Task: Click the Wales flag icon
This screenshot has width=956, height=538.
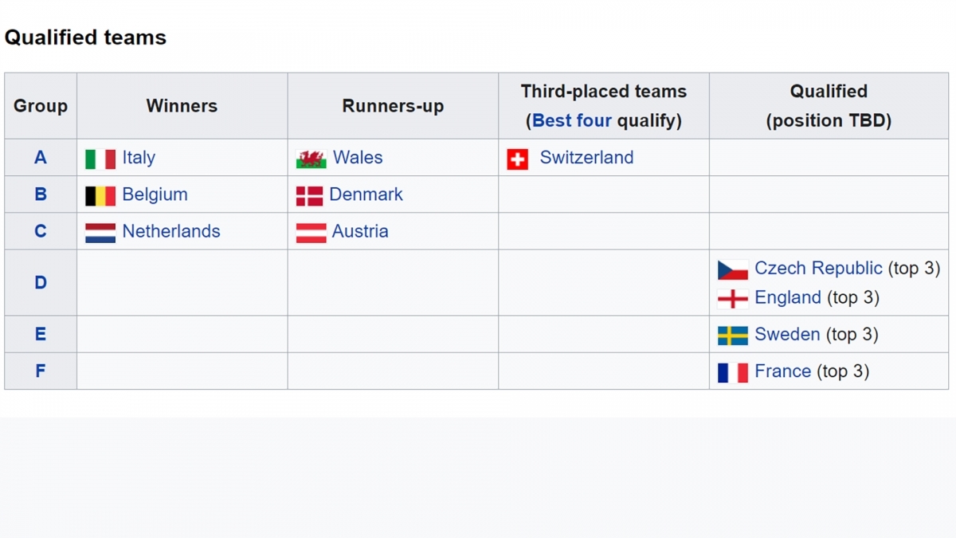Action: [x=311, y=159]
